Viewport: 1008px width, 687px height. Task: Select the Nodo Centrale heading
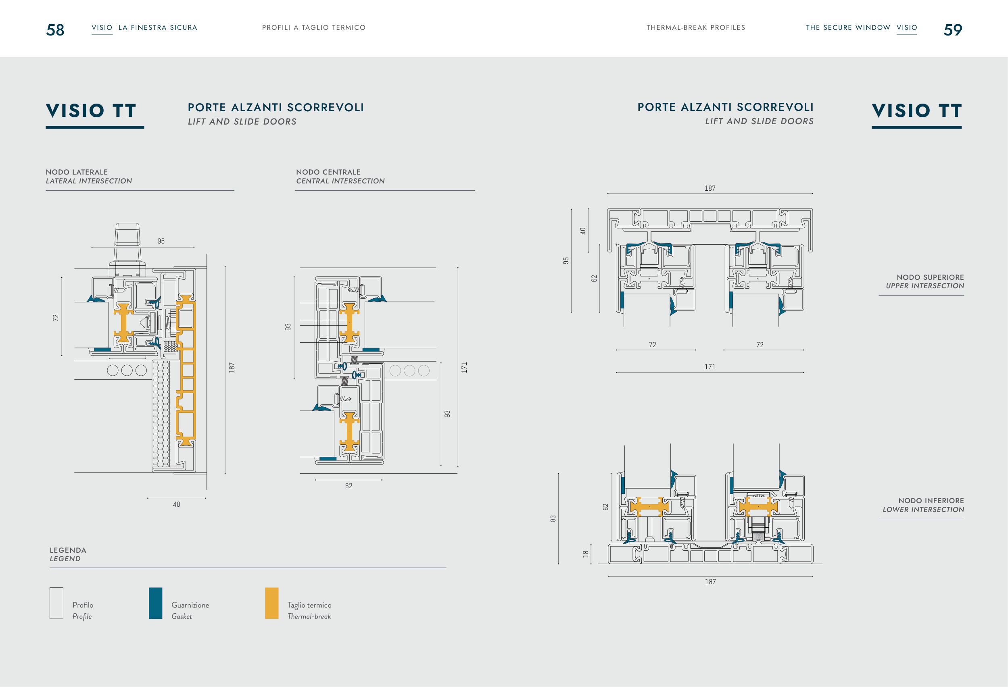coord(328,172)
